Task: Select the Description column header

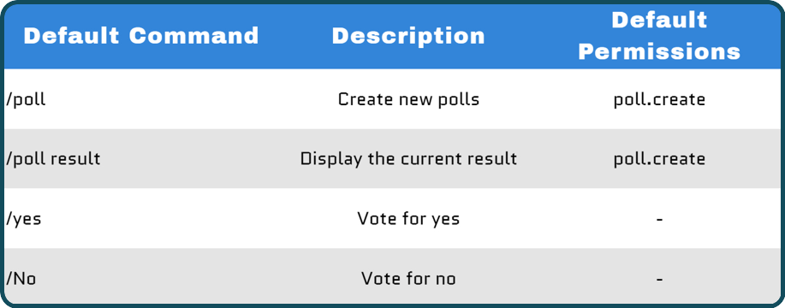Action: point(408,36)
